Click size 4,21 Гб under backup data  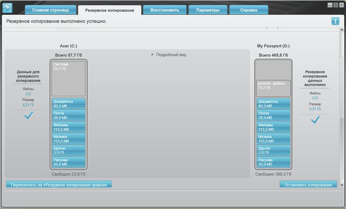(x=28, y=105)
